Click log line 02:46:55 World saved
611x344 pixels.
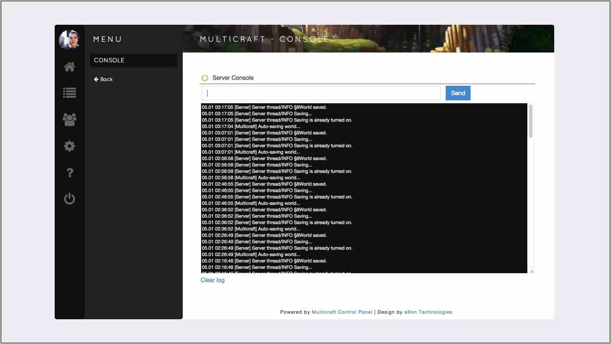coord(264,184)
